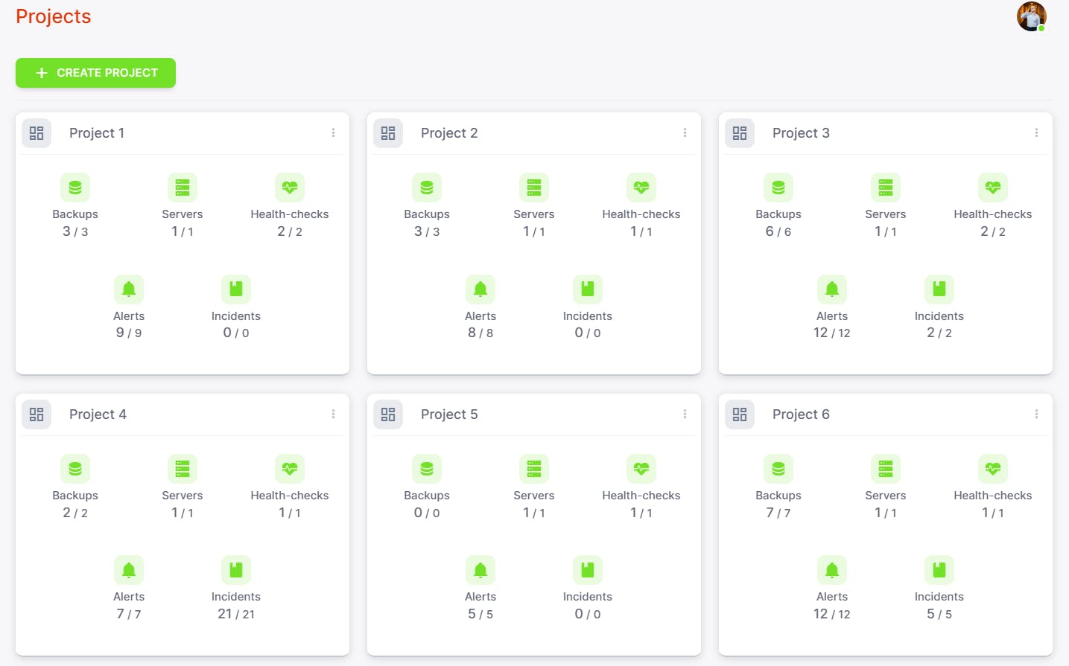
Task: Open Project 6 Servers icon
Action: click(886, 469)
